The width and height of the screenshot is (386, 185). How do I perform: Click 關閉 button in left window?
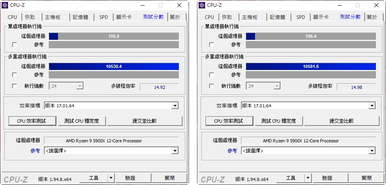(170, 178)
